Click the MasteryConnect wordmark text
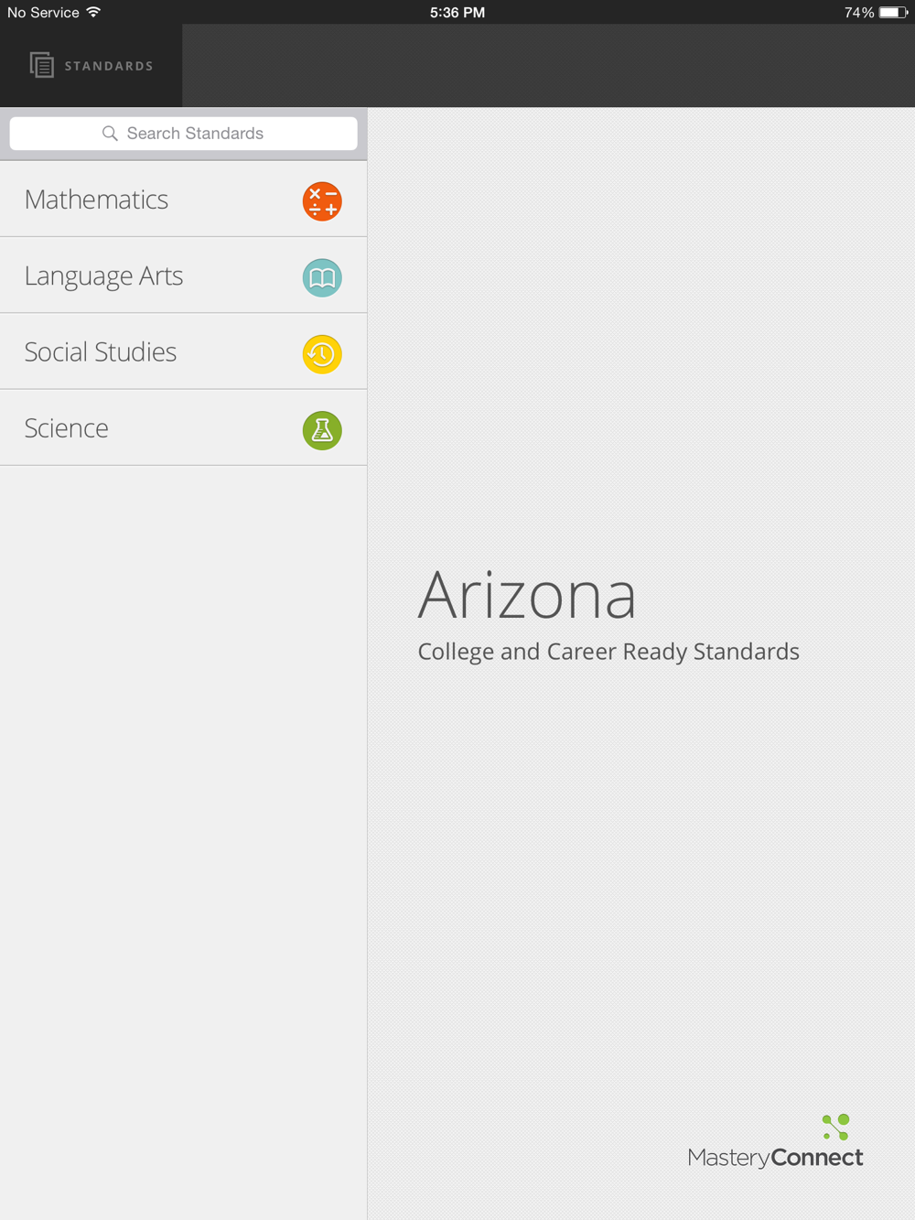The width and height of the screenshot is (915, 1220). click(775, 1158)
